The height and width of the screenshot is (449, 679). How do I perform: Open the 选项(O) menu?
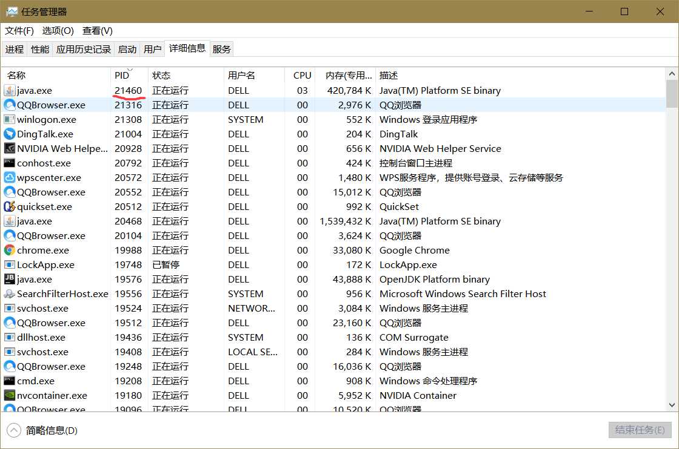click(x=58, y=31)
